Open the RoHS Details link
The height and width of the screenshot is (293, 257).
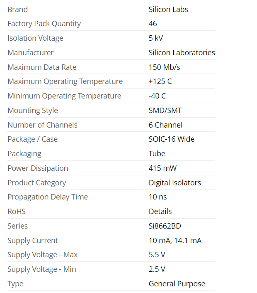160,212
